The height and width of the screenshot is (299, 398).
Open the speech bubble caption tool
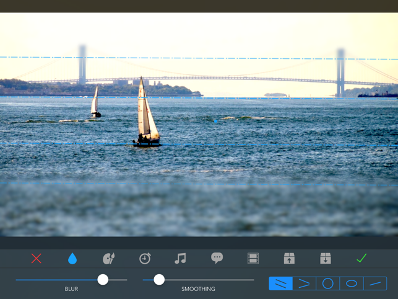click(x=217, y=258)
